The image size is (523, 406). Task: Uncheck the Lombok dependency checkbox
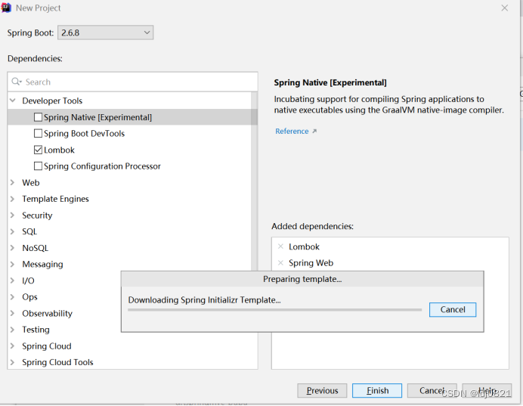point(38,150)
